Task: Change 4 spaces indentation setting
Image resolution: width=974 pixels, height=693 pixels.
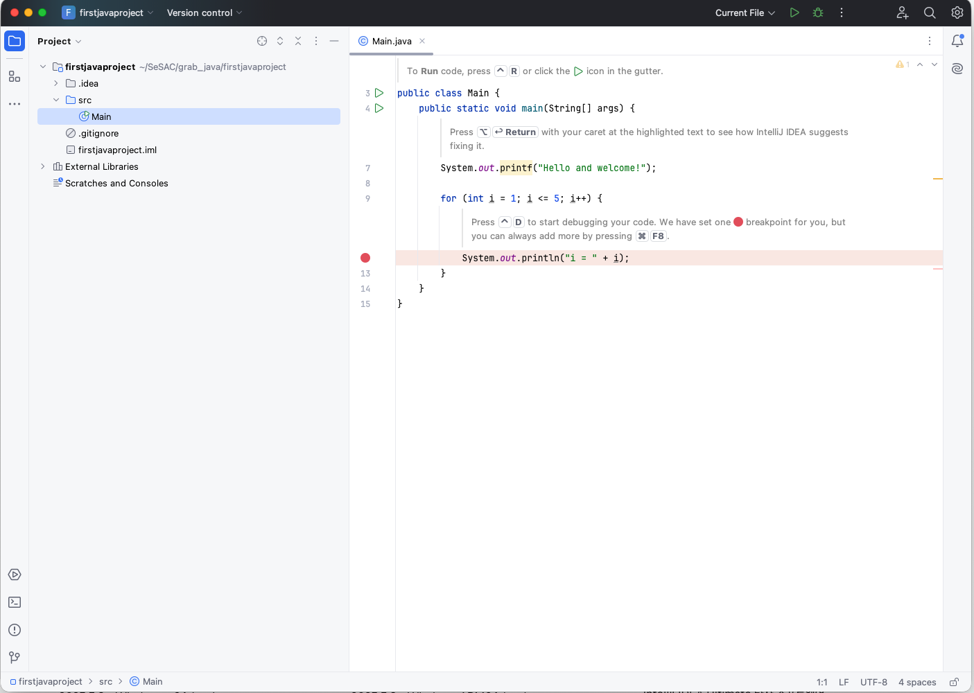Action: (917, 682)
